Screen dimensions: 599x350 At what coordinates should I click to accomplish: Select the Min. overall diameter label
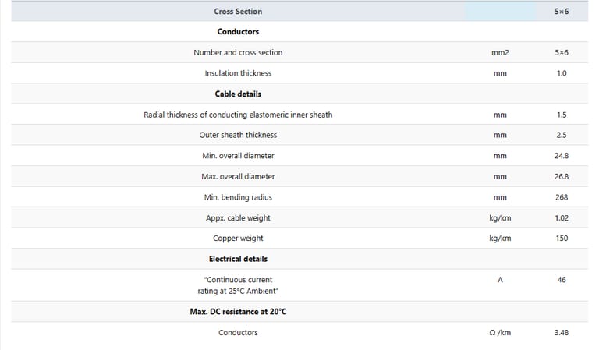coord(238,156)
